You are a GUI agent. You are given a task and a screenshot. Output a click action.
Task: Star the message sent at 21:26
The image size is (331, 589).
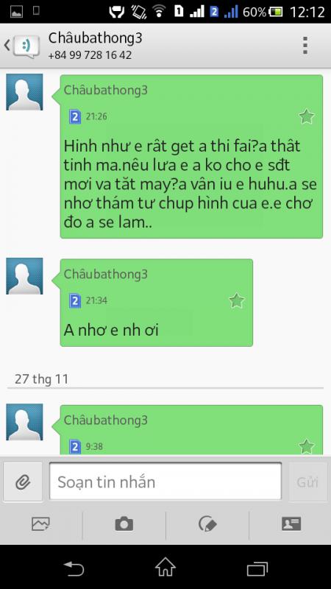pos(307,117)
